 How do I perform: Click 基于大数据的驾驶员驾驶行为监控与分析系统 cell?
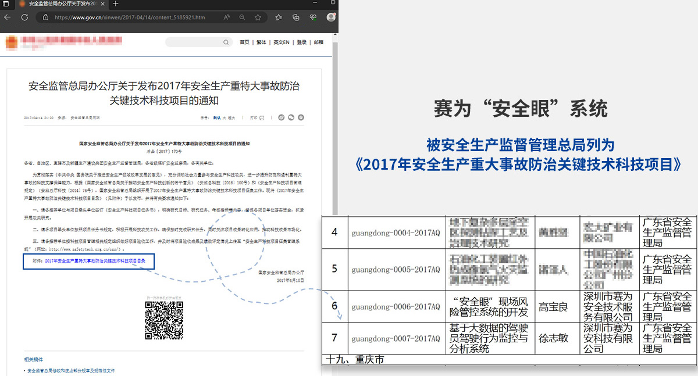[490, 338]
